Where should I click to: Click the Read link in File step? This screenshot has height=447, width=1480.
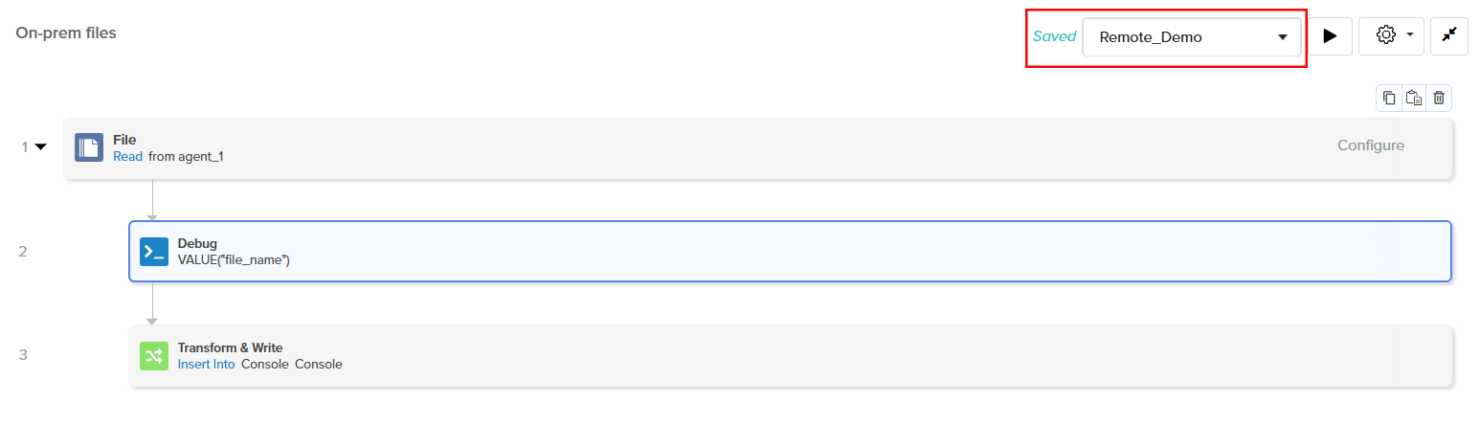pos(127,156)
